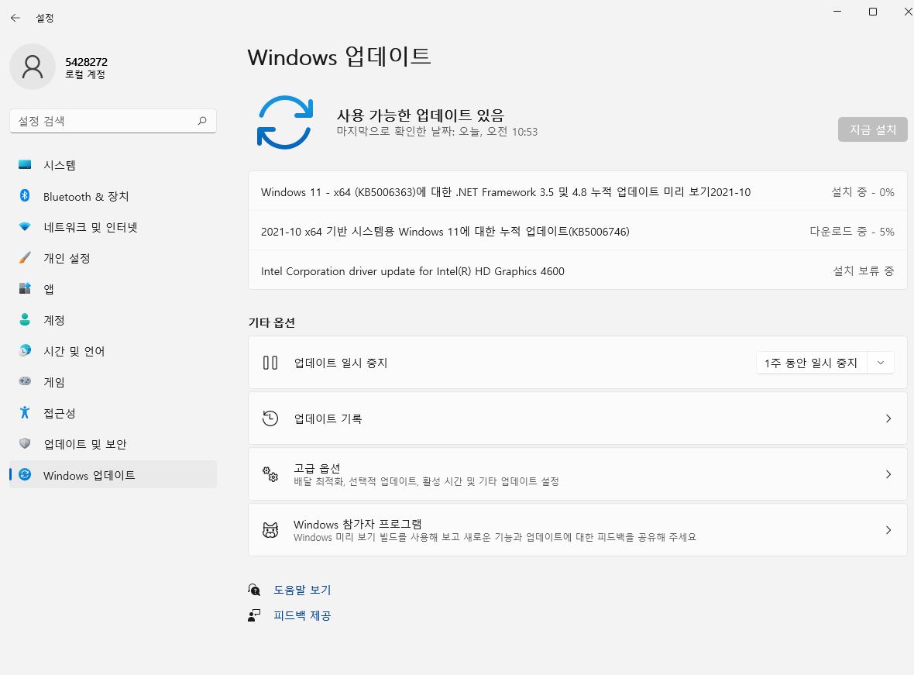Click the 설치 중 - 0% status
Screen dimensions: 914x675
pos(863,192)
